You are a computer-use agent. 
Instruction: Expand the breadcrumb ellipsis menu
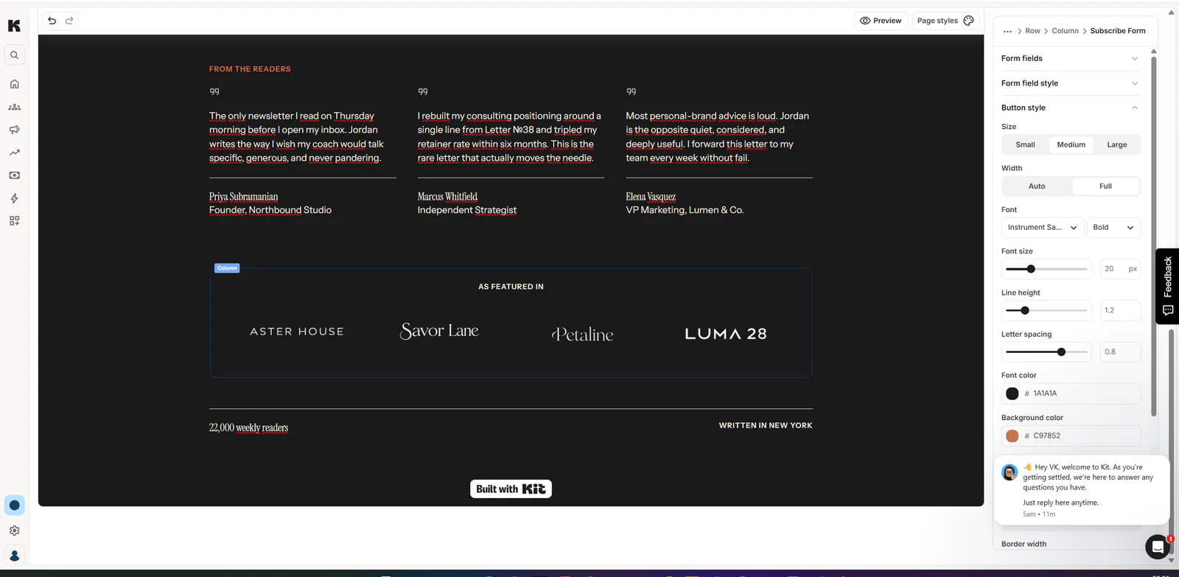[x=1007, y=31]
